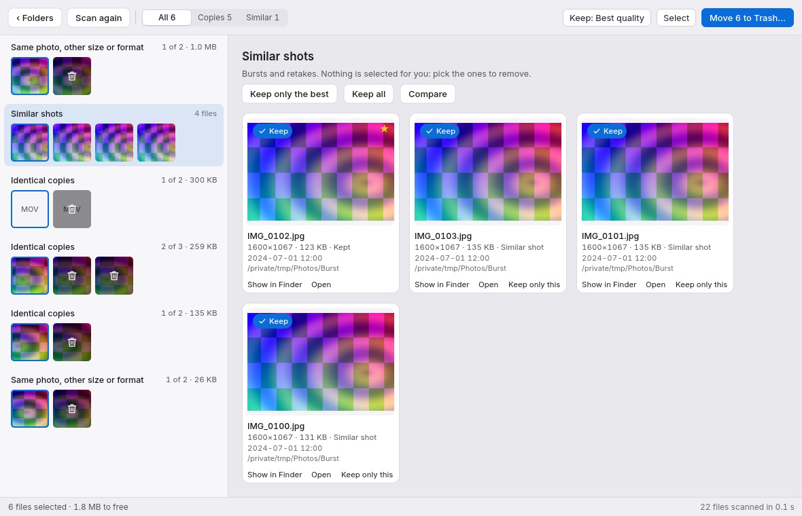
Task: Click the trashed thumbnail in the 26 KB group
Action: tap(72, 409)
